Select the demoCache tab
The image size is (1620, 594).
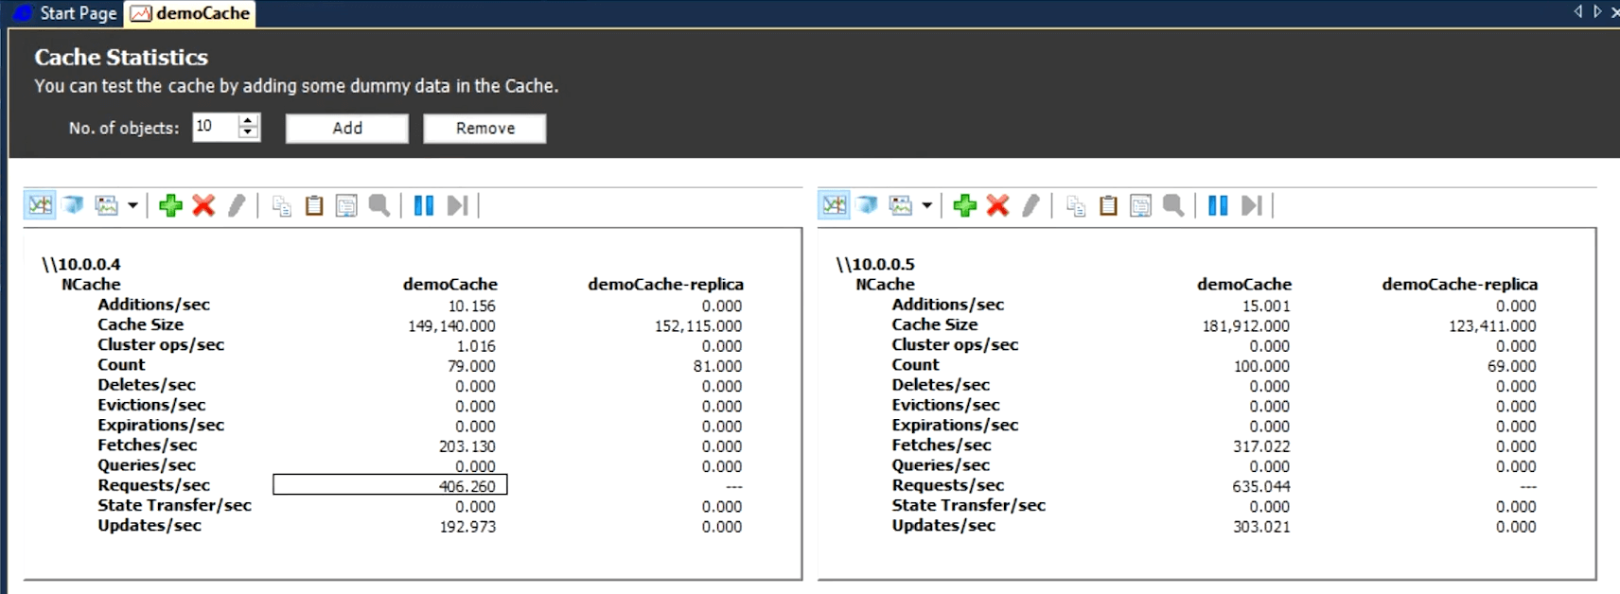pos(190,13)
